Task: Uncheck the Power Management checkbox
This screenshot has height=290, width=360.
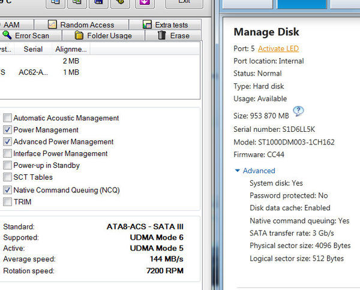Action: click(7, 130)
